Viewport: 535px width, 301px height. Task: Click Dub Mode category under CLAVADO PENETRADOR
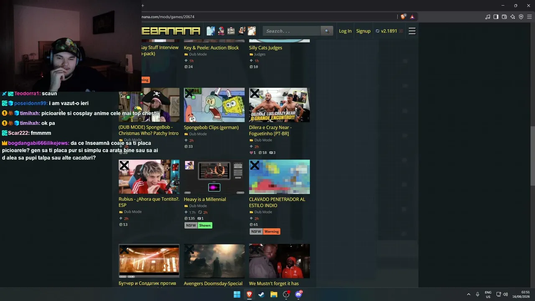coord(263,212)
